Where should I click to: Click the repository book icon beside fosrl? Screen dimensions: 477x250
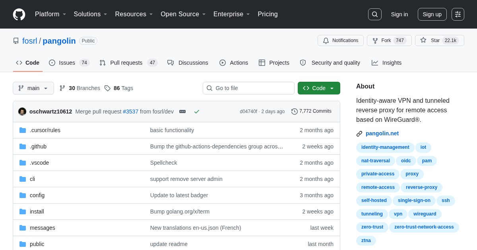pyautogui.click(x=16, y=41)
